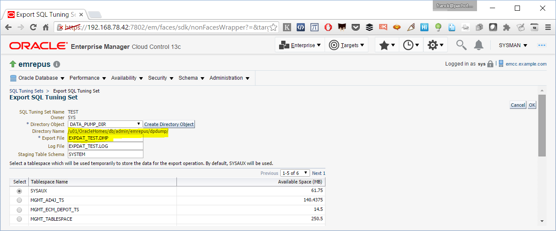
Task: Open the red stop-hand ad blocker icon
Action: click(x=328, y=27)
